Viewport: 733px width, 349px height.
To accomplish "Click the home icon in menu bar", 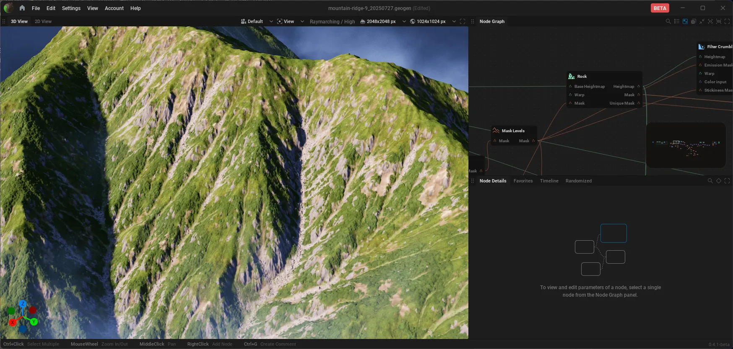I will pos(22,8).
